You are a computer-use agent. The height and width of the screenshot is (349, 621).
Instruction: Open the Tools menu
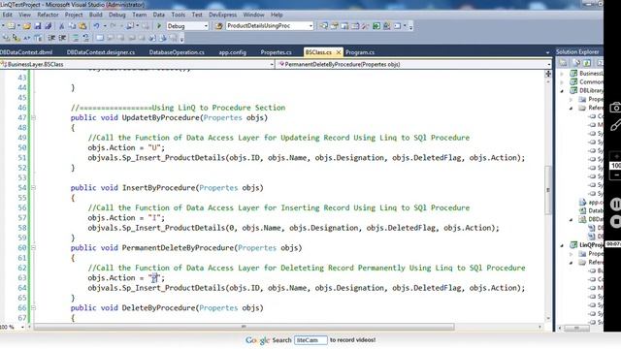[x=179, y=15]
